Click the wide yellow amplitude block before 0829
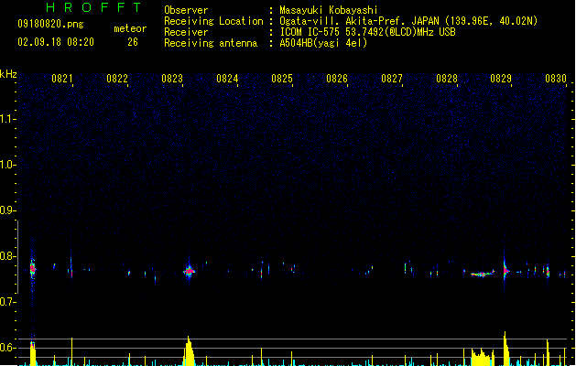 tap(483, 357)
